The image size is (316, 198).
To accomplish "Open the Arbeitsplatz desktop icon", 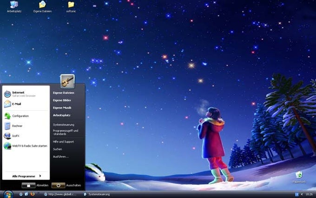I will [x=14, y=6].
